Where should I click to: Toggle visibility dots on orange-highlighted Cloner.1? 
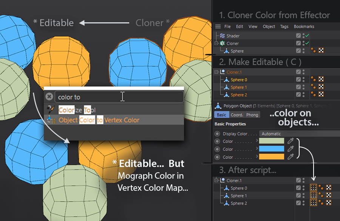[x=304, y=72]
